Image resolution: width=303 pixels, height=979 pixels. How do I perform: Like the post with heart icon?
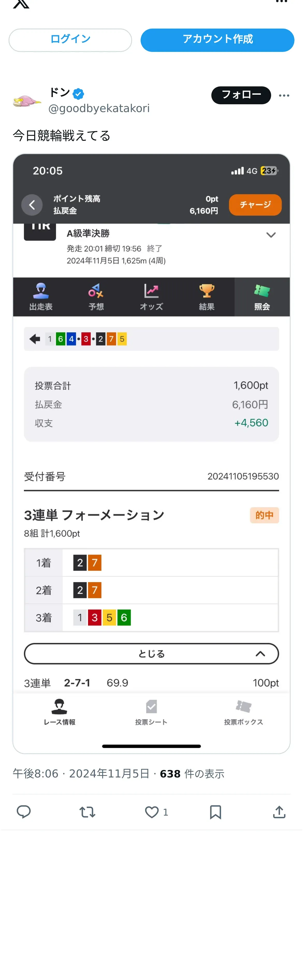point(152,812)
